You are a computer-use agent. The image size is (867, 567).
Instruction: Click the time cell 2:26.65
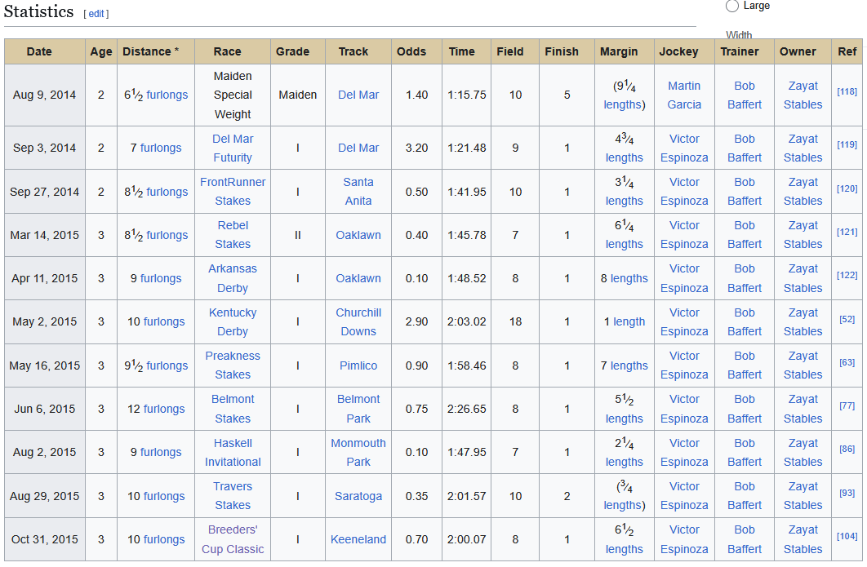click(467, 409)
